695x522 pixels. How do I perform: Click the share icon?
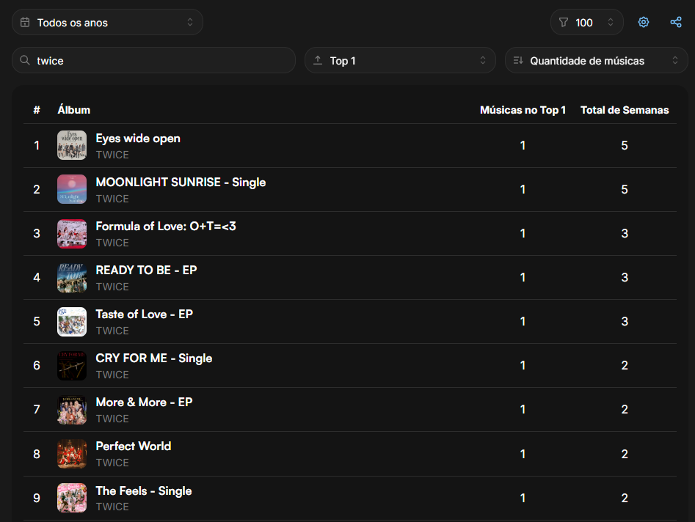coord(675,22)
